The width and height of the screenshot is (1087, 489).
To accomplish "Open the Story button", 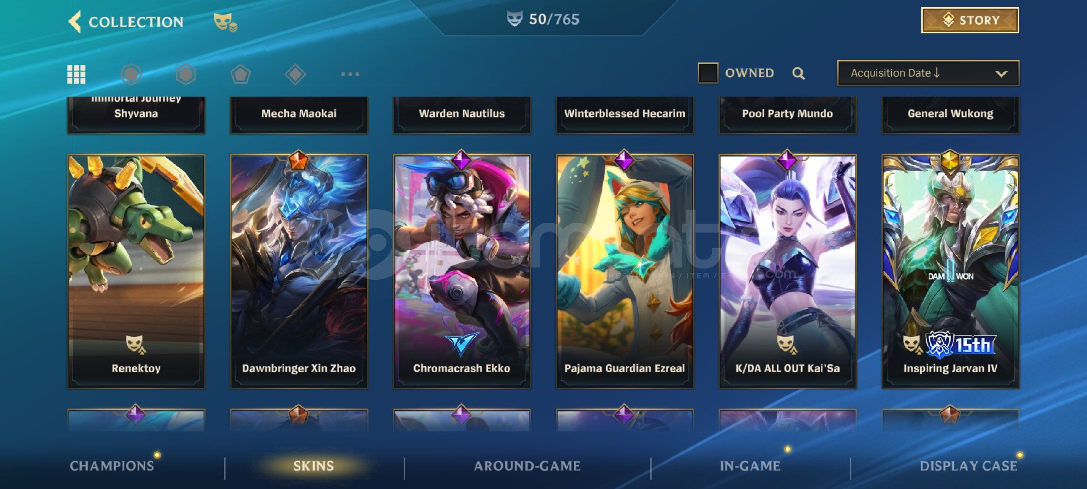I will (x=970, y=20).
